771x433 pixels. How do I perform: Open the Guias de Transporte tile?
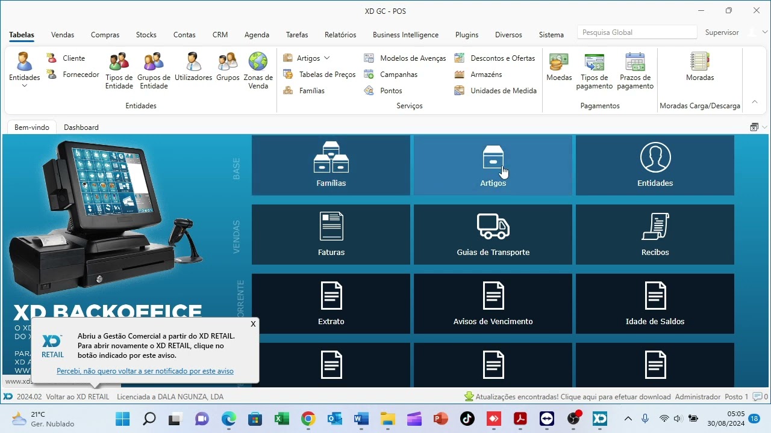(x=493, y=235)
